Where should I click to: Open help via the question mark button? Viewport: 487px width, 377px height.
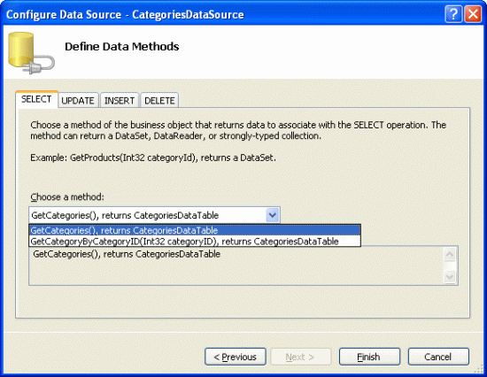coord(453,14)
